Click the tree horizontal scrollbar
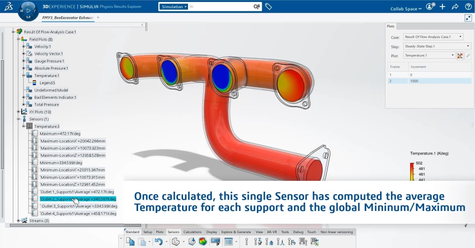 pos(75,225)
